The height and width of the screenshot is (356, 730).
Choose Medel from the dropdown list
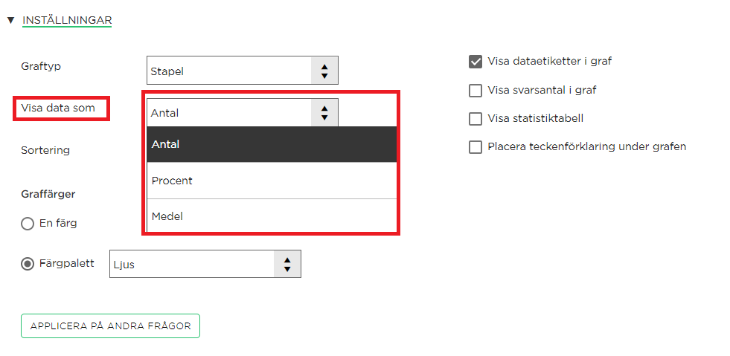pyautogui.click(x=272, y=216)
